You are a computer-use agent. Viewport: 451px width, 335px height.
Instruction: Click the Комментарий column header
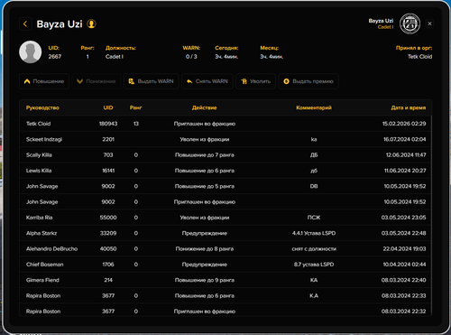point(314,107)
